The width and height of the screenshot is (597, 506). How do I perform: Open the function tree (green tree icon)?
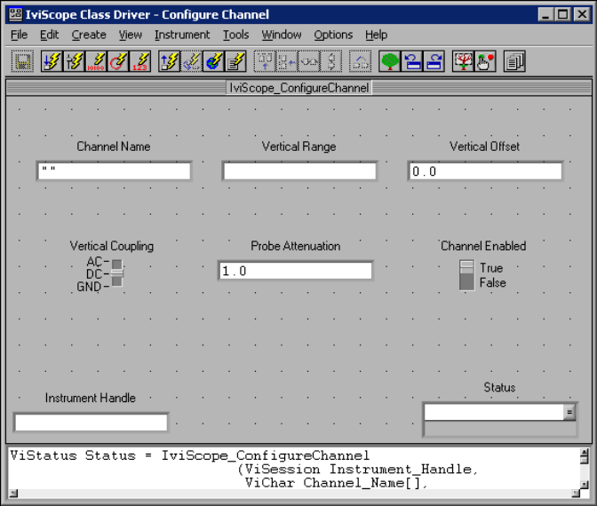click(x=389, y=61)
